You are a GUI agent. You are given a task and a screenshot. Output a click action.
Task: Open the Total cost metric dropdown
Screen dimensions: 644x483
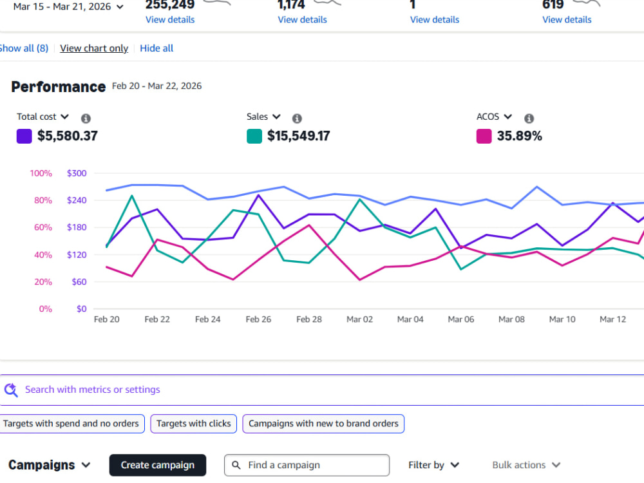coord(43,117)
